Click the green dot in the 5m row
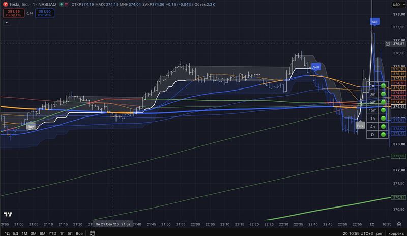This screenshot has width=407, height=236. (383, 102)
